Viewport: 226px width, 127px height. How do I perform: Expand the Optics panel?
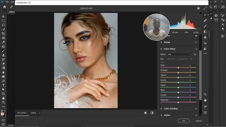[x=161, y=115]
